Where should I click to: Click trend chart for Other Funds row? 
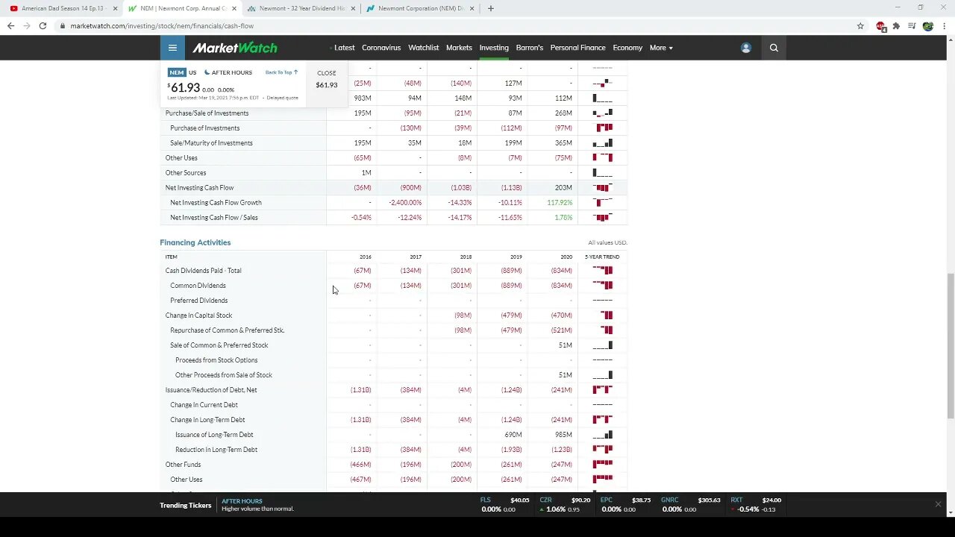pos(603,464)
